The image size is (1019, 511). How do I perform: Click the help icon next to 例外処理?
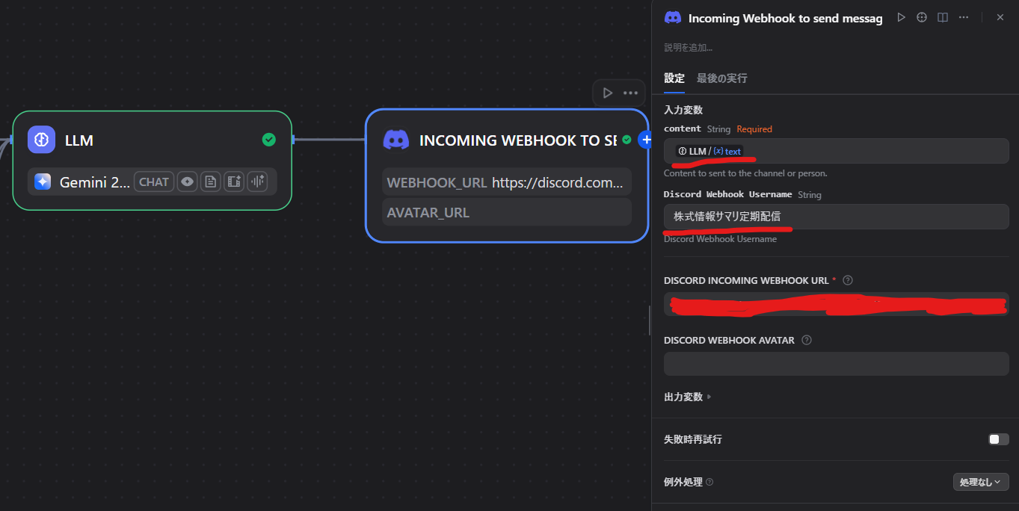[x=709, y=482]
